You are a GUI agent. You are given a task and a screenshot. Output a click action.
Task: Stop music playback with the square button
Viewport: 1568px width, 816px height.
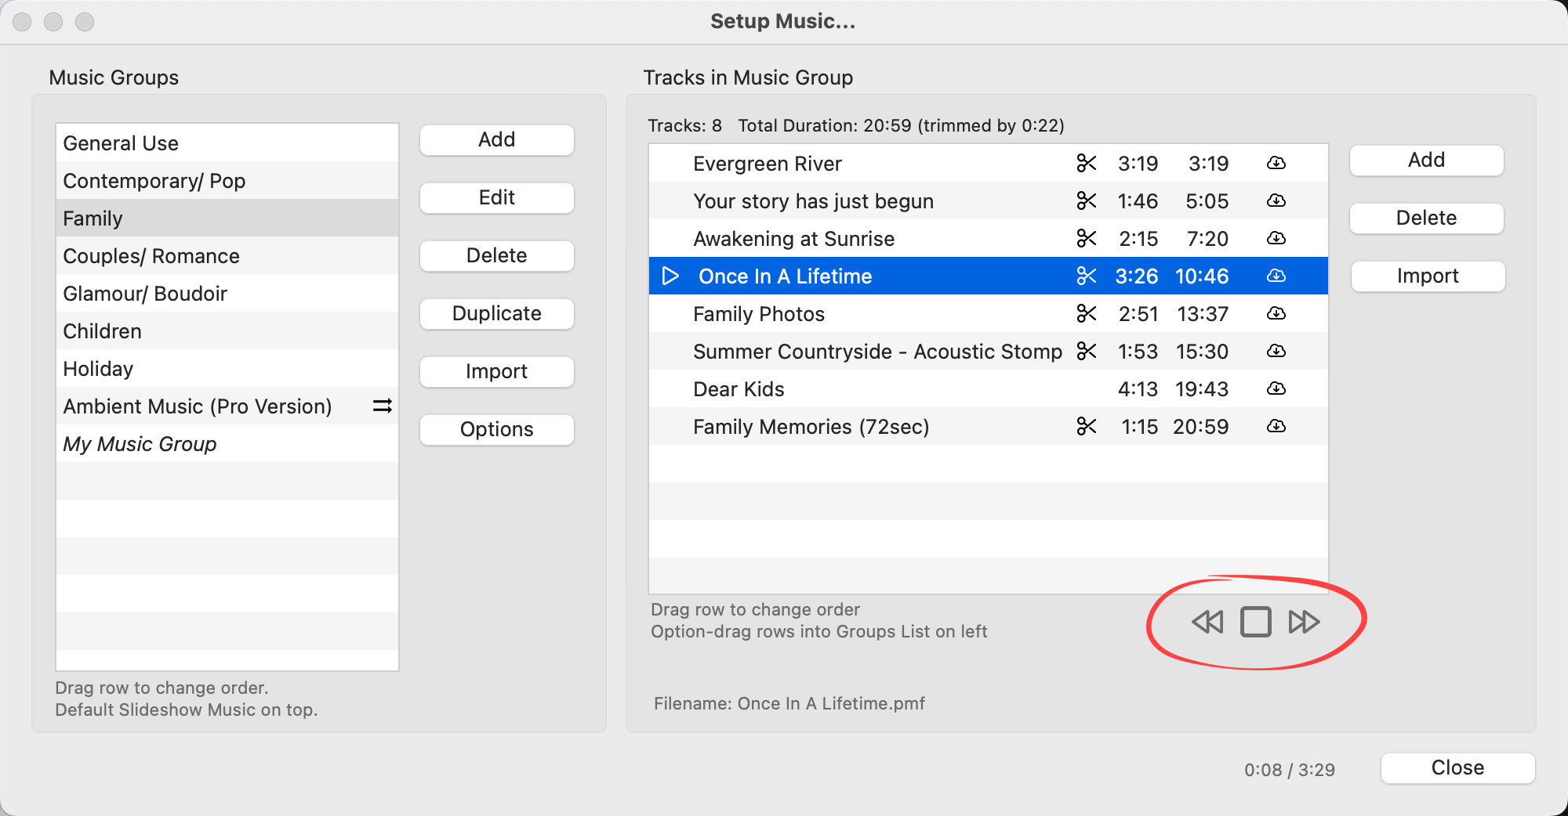click(1255, 622)
